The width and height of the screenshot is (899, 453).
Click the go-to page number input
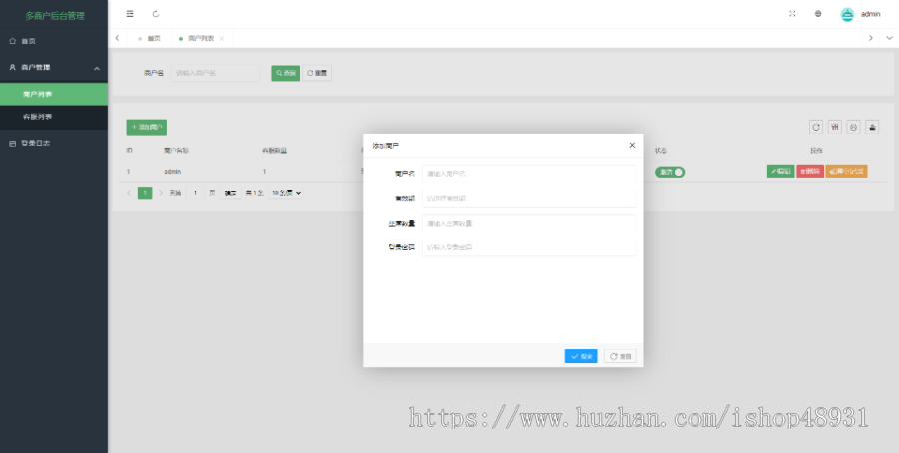click(195, 193)
